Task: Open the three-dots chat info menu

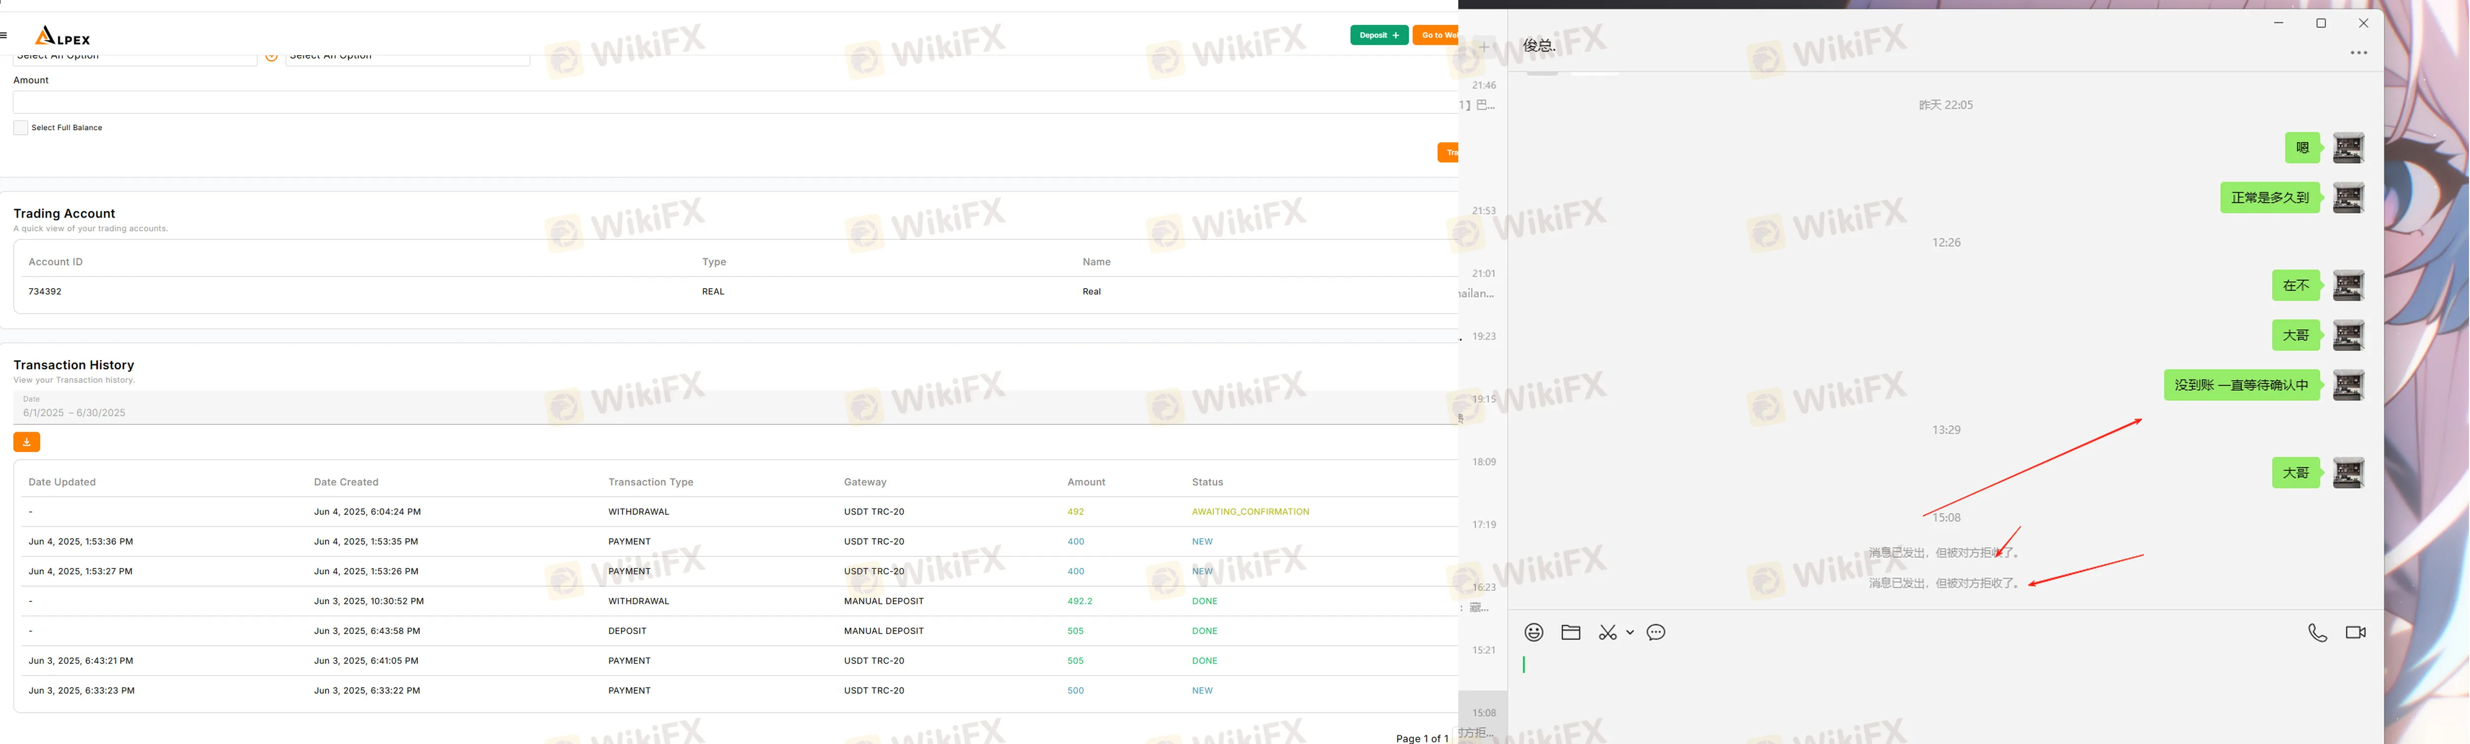Action: (2359, 53)
